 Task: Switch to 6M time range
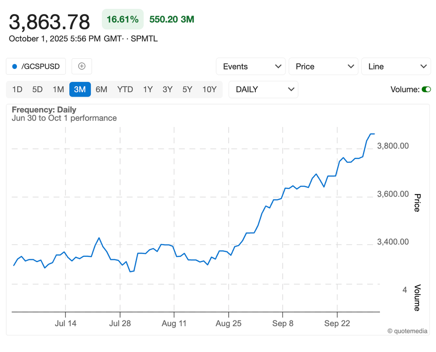[101, 89]
